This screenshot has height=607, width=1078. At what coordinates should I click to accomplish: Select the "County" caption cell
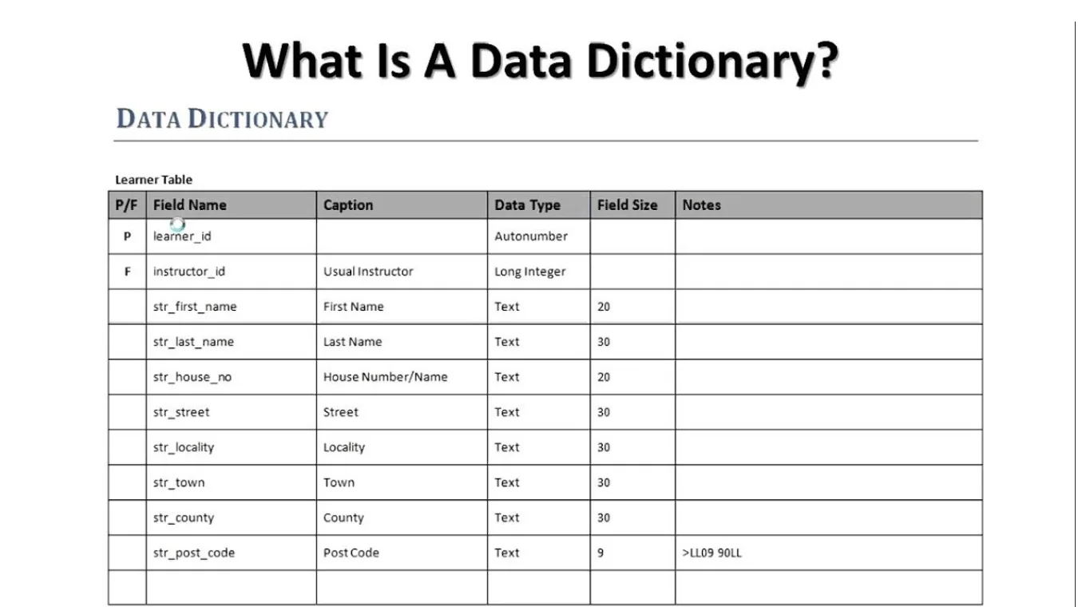343,518
